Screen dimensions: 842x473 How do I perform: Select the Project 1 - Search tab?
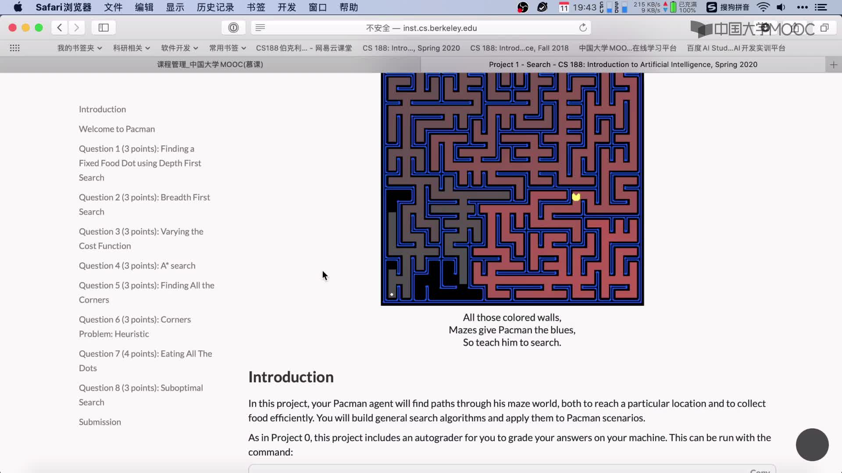pos(623,65)
